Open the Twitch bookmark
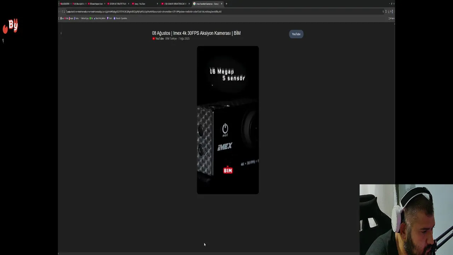The width and height of the screenshot is (453, 255). point(110,18)
